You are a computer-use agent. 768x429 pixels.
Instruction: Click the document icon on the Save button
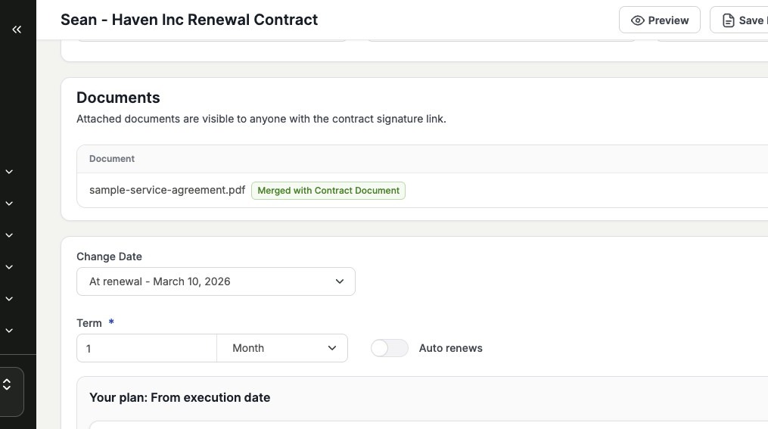728,20
